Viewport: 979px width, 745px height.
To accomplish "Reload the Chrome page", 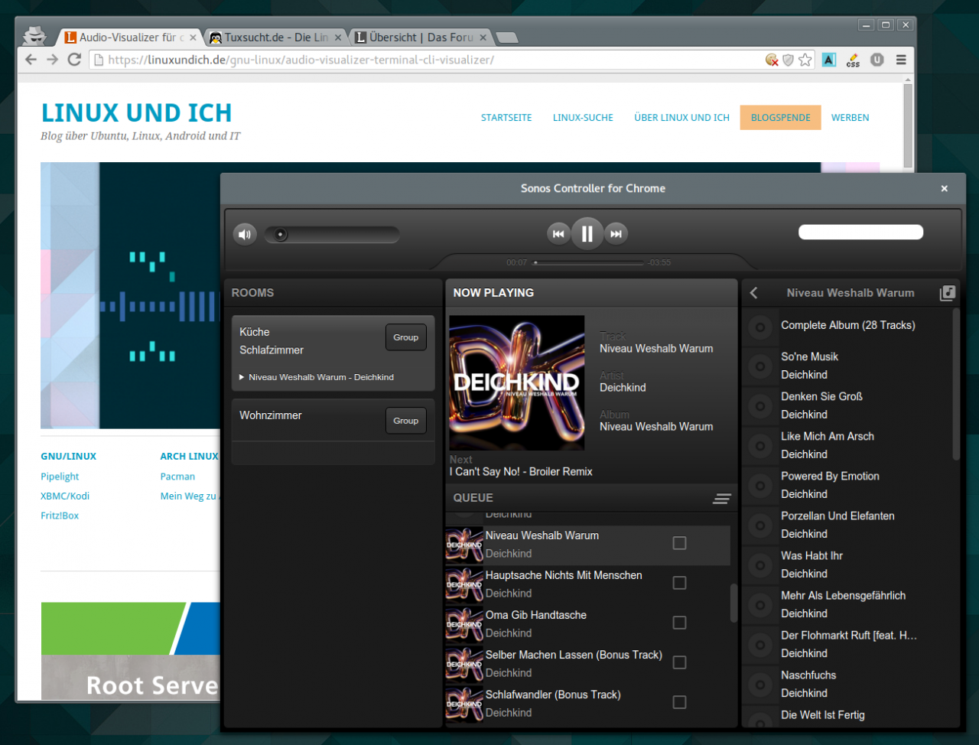I will [x=74, y=60].
